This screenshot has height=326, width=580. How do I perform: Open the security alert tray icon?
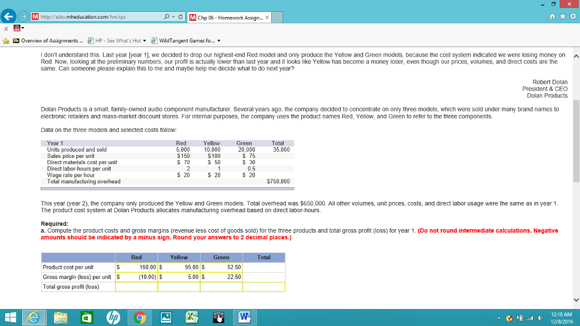pos(509,318)
